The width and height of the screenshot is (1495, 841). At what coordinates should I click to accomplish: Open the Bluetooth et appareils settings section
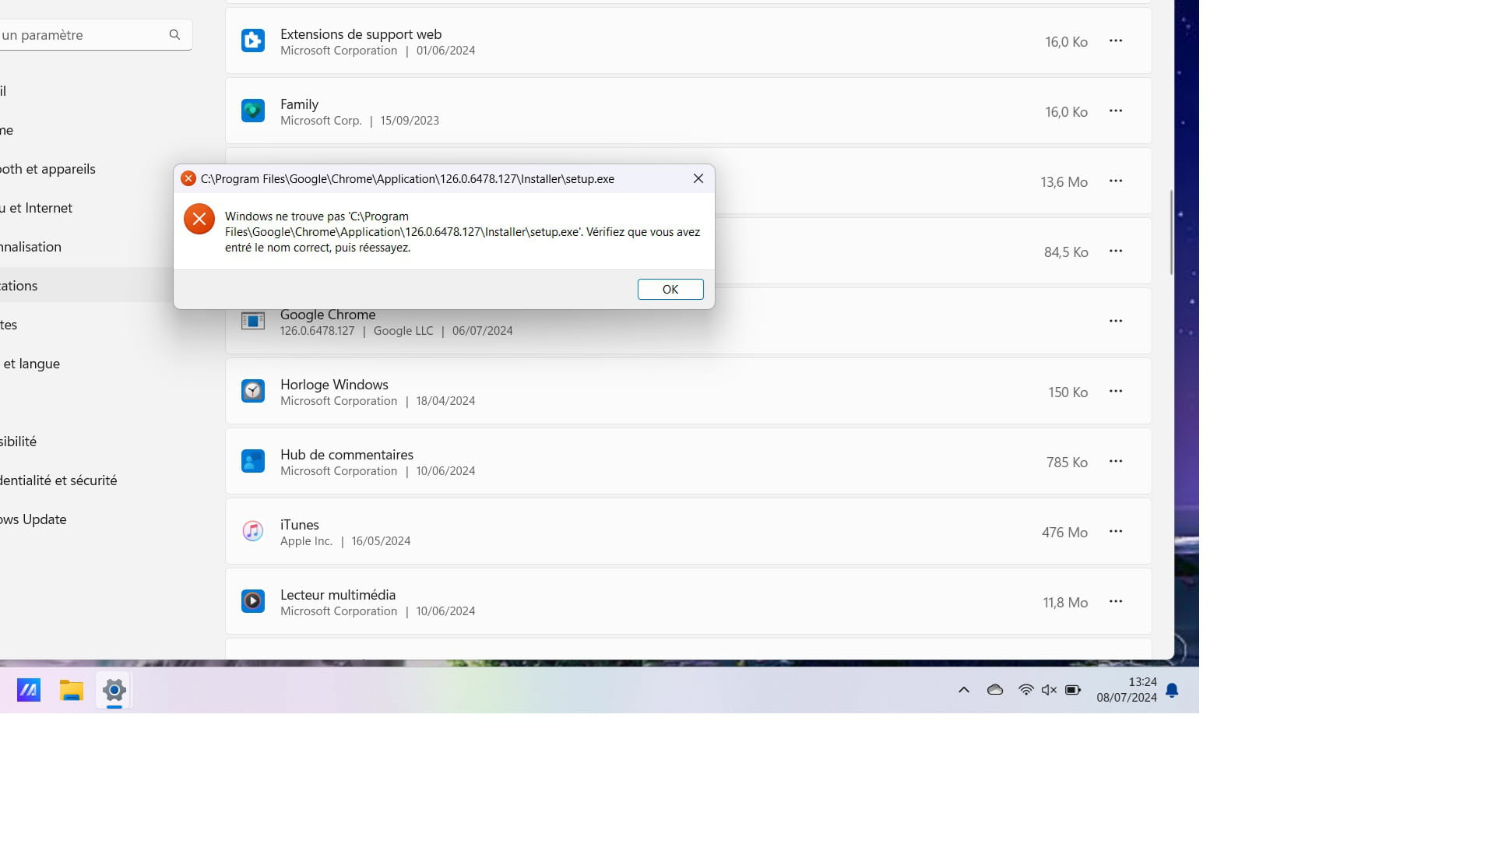[86, 169]
